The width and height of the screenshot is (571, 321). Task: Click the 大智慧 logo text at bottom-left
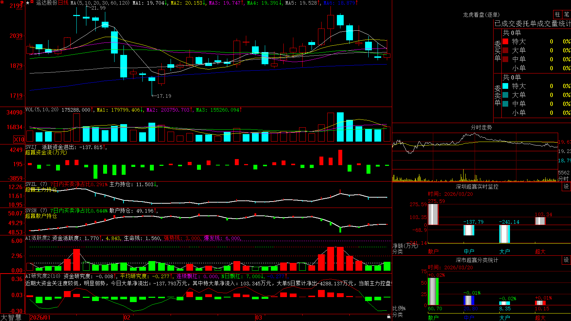pyautogui.click(x=11, y=317)
